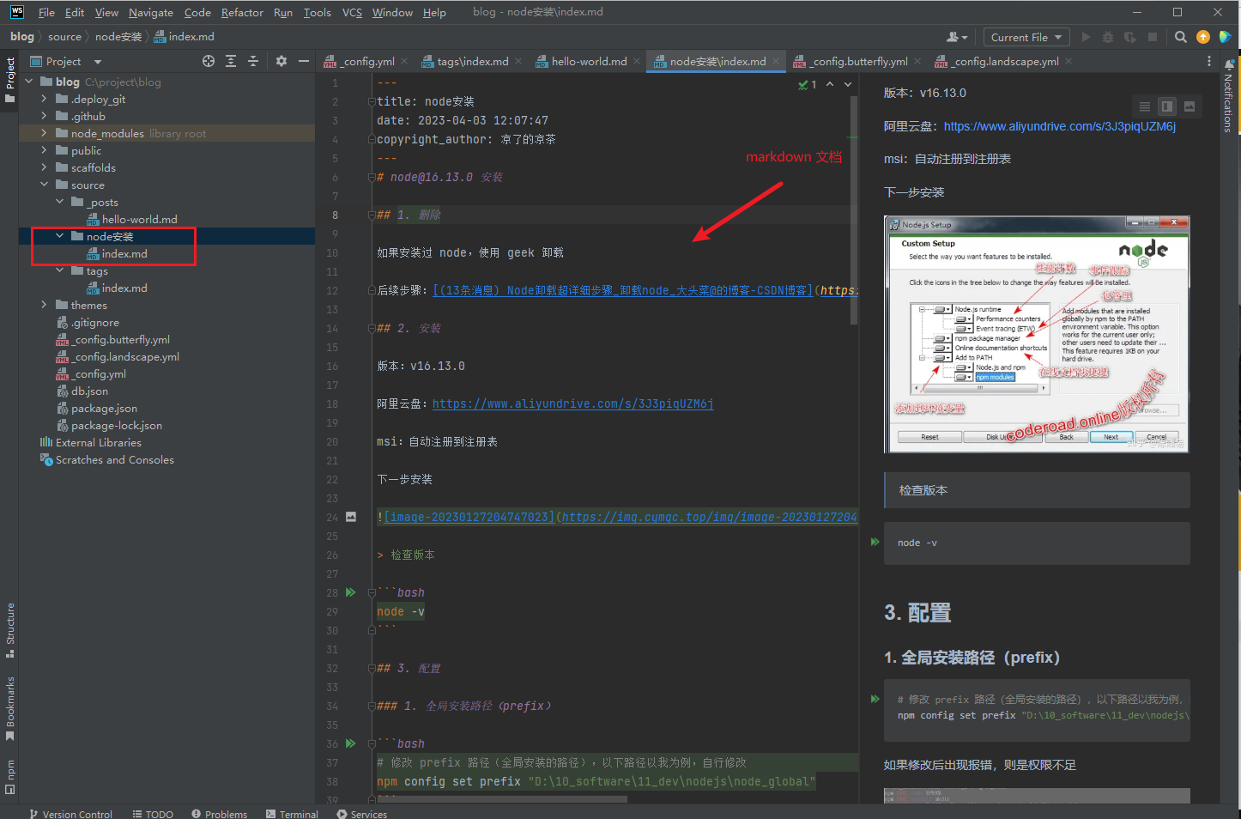Expand the scaffolds folder
This screenshot has width=1241, height=819.
(x=44, y=167)
